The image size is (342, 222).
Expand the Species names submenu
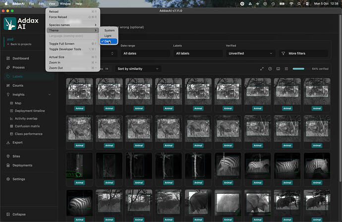click(72, 25)
